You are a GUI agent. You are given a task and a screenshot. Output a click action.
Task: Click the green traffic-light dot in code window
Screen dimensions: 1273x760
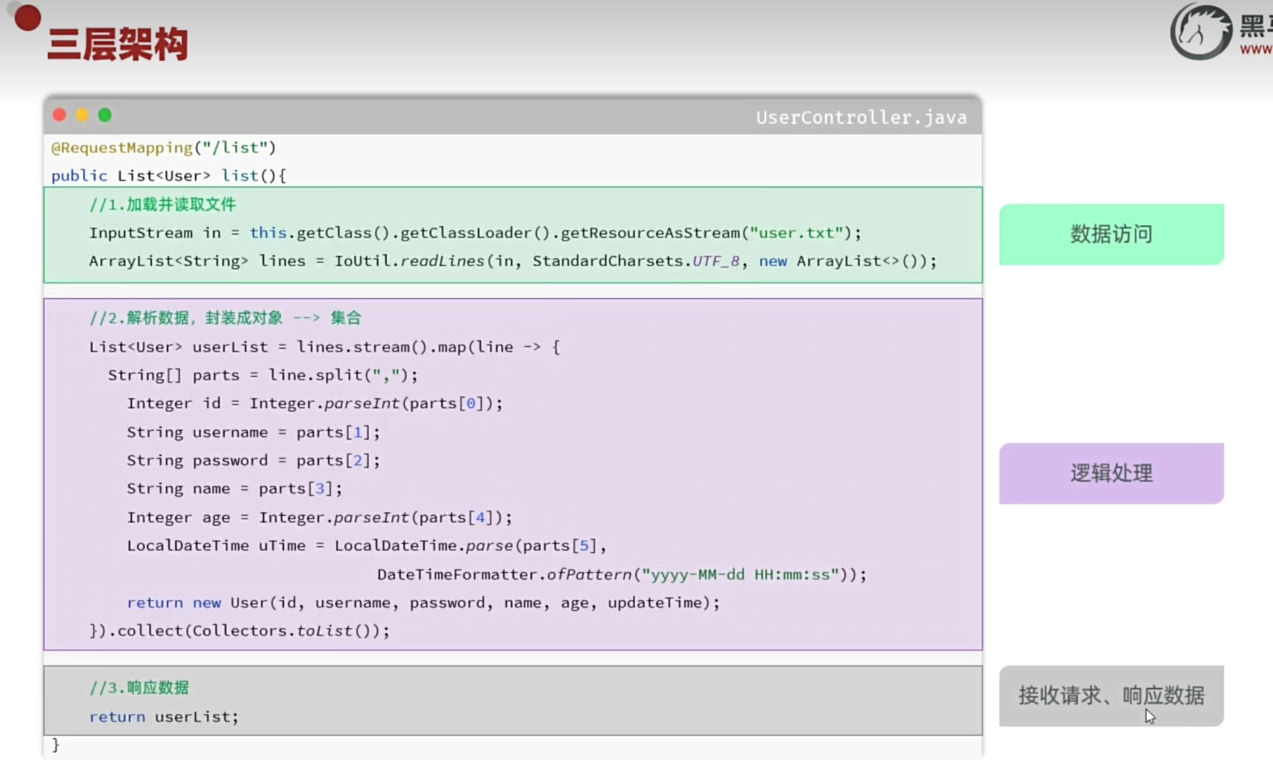tap(105, 115)
